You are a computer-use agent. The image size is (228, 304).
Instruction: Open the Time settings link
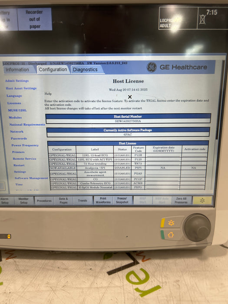point(19,185)
